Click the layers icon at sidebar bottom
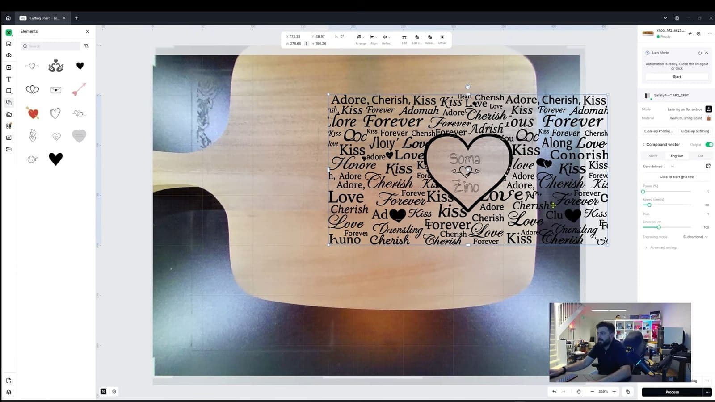The height and width of the screenshot is (402, 715). tap(8, 392)
